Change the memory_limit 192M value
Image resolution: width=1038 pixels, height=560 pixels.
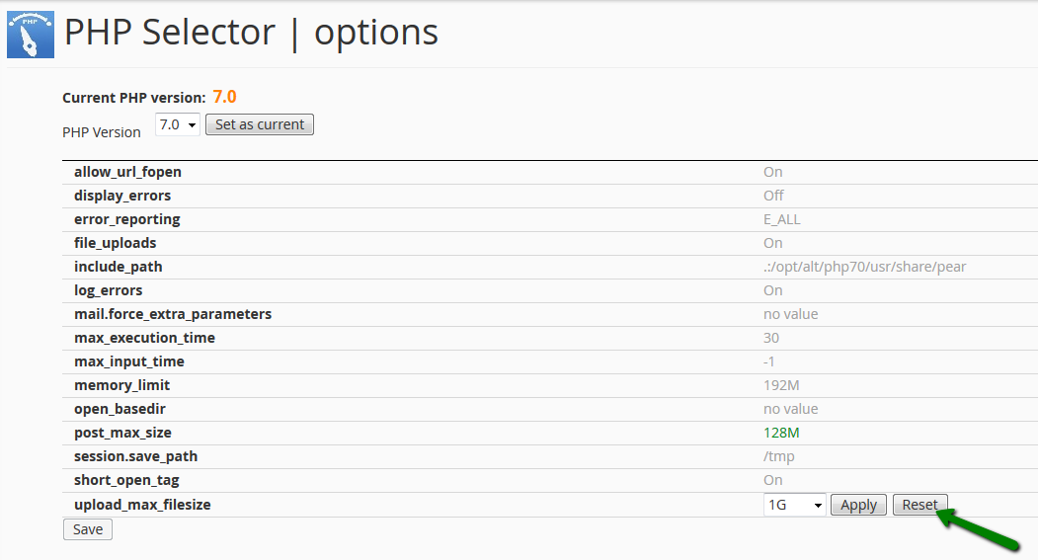781,385
